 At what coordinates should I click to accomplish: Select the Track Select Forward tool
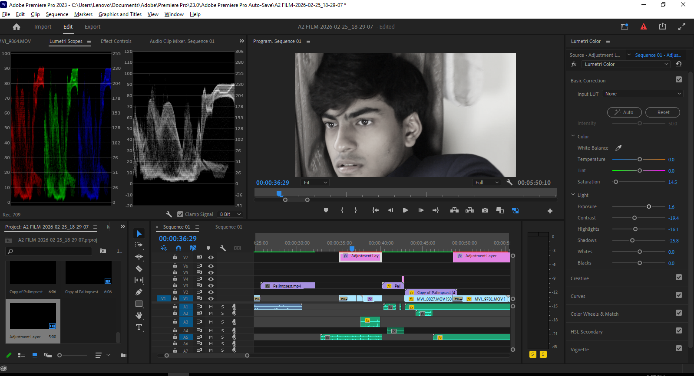tap(139, 245)
